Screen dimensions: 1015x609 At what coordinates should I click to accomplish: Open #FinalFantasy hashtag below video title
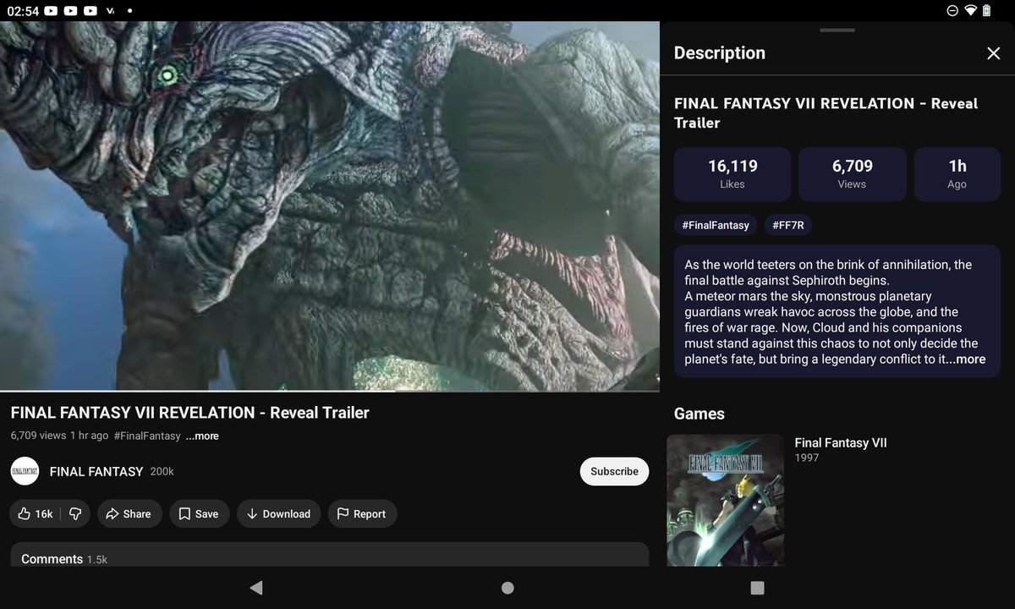point(147,436)
